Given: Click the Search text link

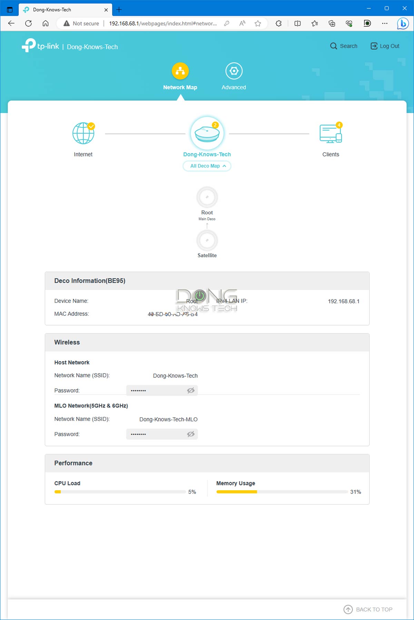Looking at the screenshot, I should pyautogui.click(x=349, y=46).
